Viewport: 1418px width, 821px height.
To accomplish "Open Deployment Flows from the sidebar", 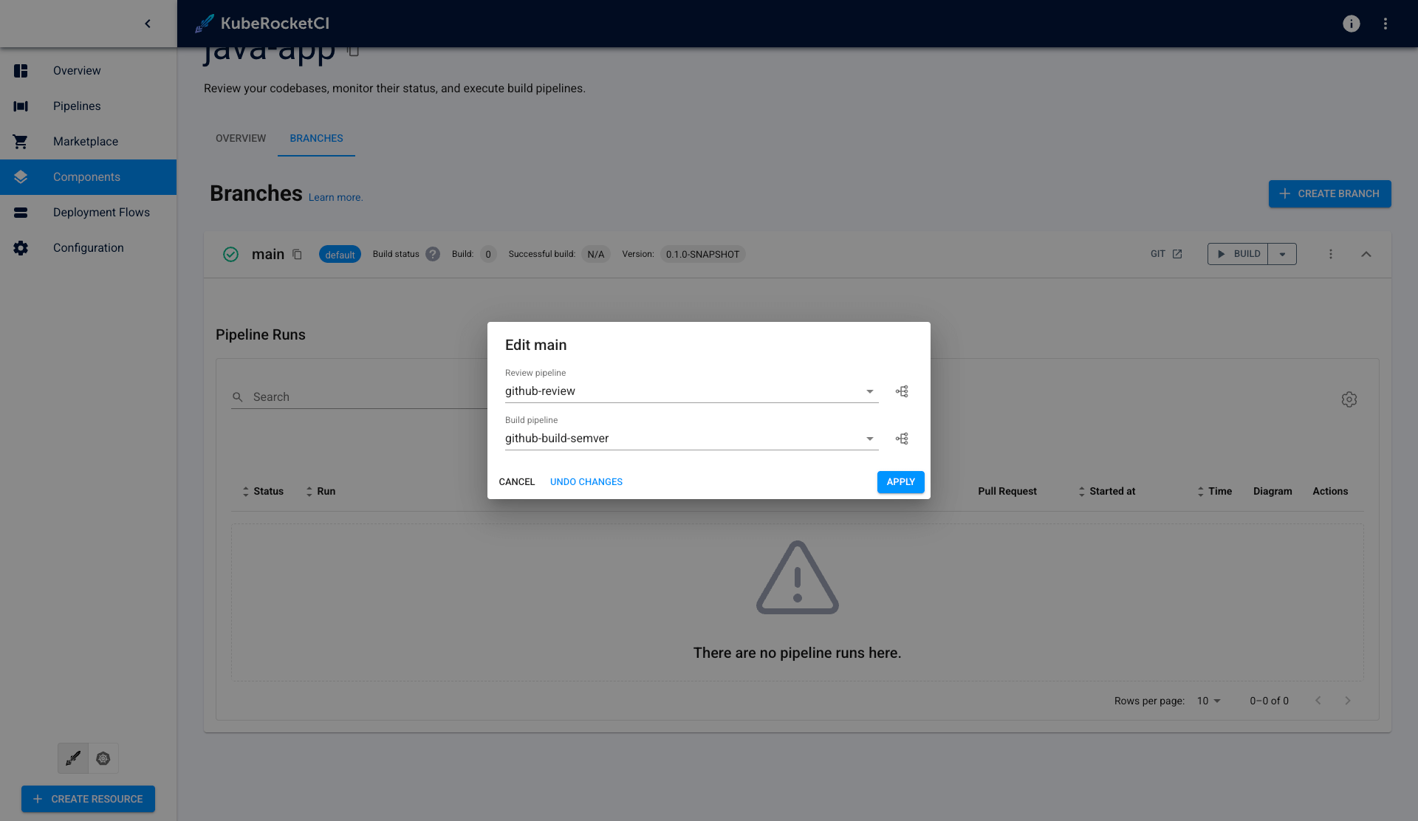I will (x=101, y=212).
